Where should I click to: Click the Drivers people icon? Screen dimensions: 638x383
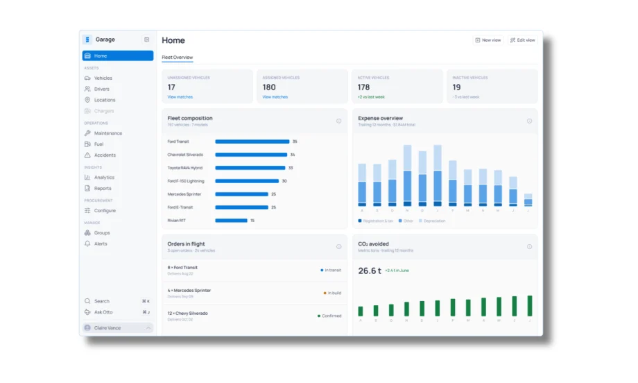tap(87, 89)
